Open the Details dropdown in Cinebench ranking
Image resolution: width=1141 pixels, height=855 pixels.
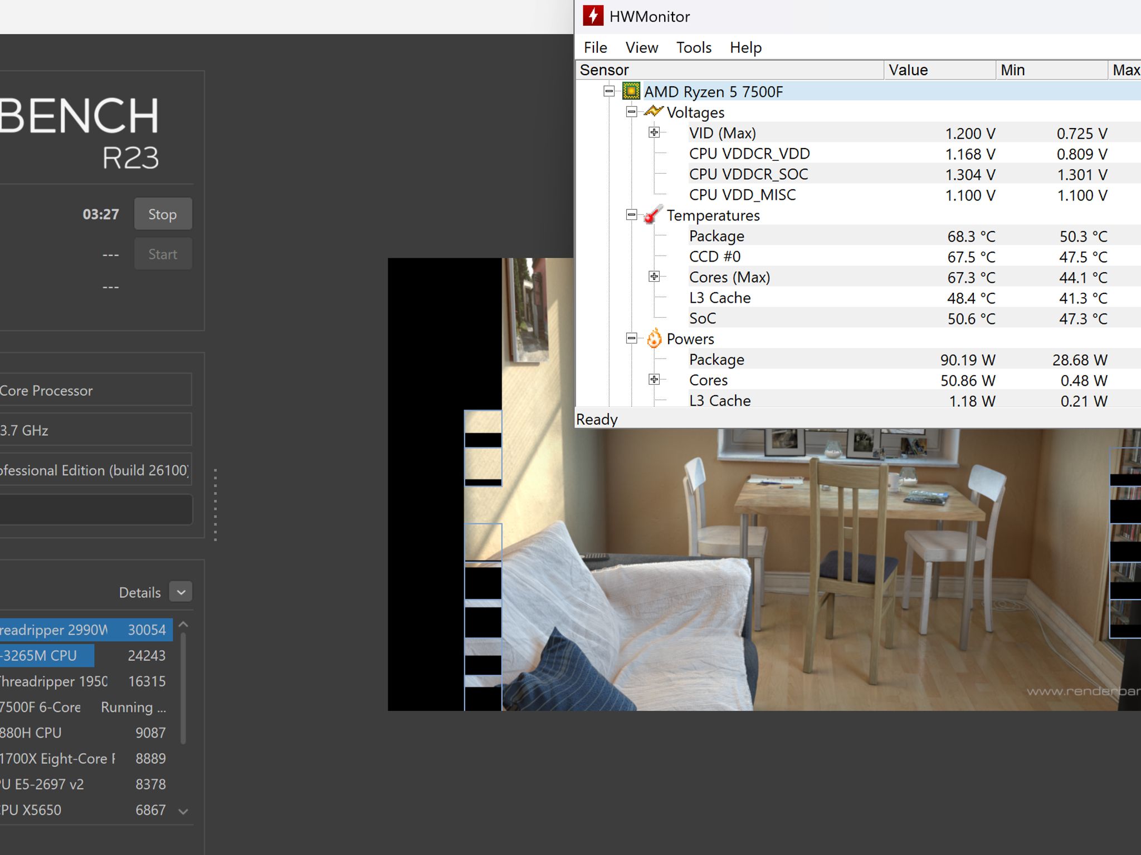[x=181, y=592]
